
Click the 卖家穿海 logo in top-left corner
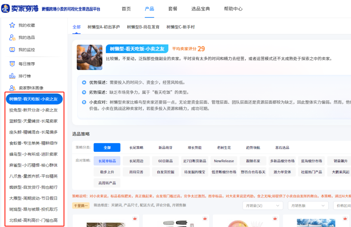[19, 9]
